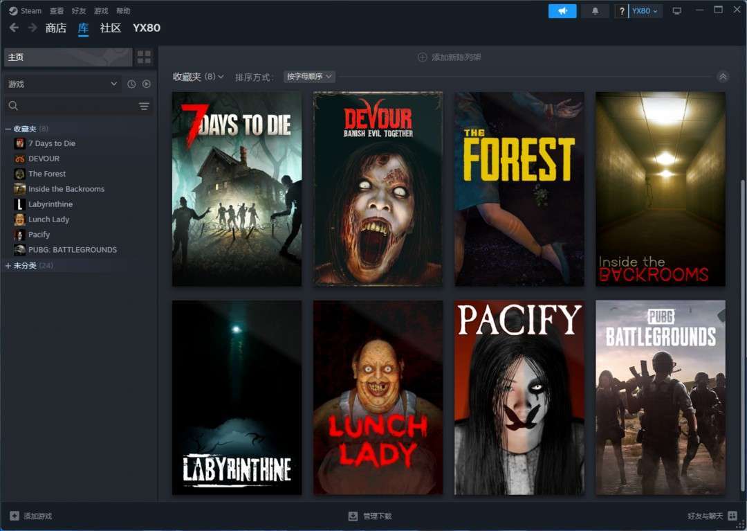Screen dimensions: 747x531
Task: Click the recent activity clock icon
Action: 131,84
